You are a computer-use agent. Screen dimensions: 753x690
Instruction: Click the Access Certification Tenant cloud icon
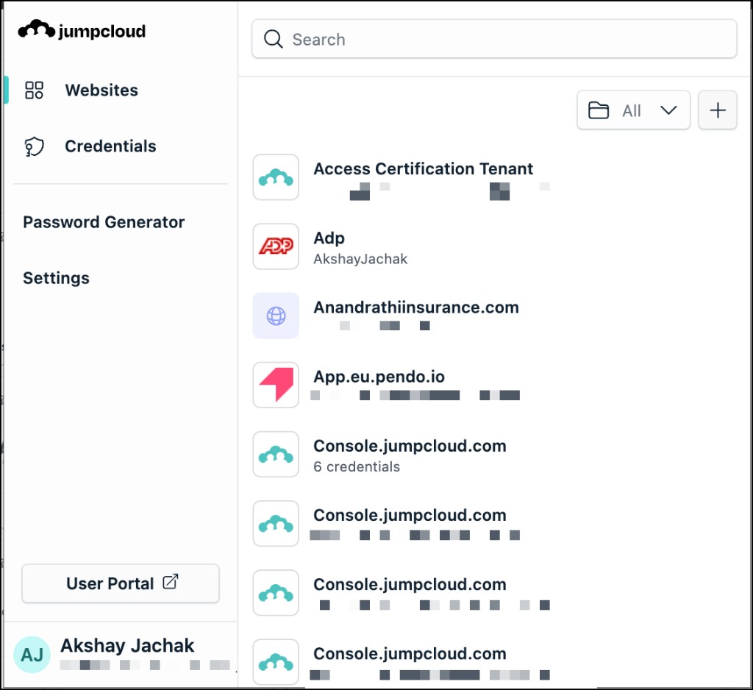[276, 177]
